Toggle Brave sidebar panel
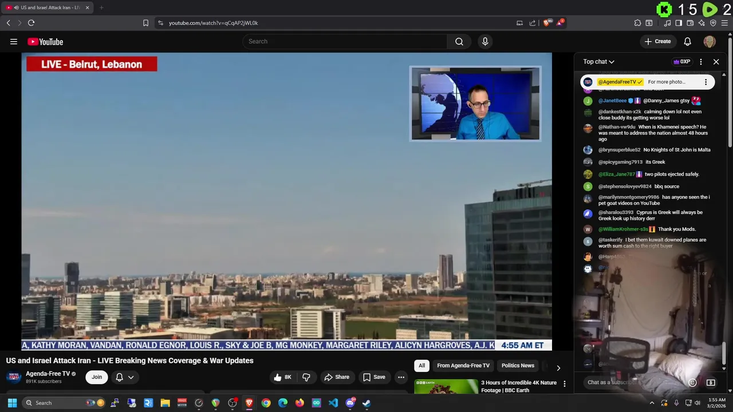Image resolution: width=733 pixels, height=412 pixels. click(679, 23)
